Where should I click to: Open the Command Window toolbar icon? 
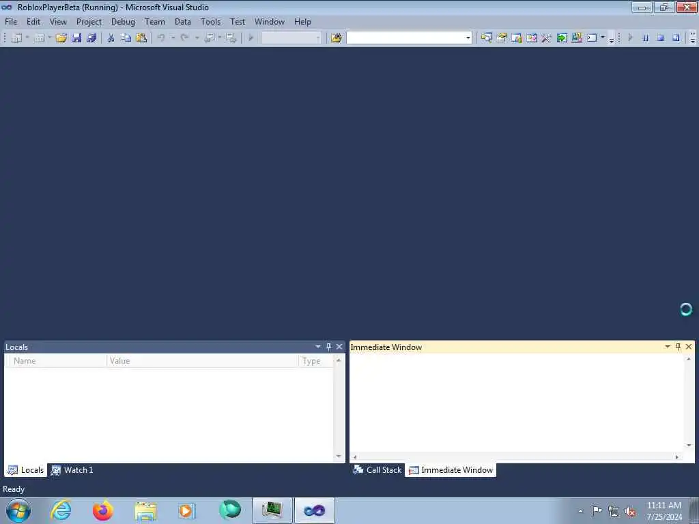(592, 38)
